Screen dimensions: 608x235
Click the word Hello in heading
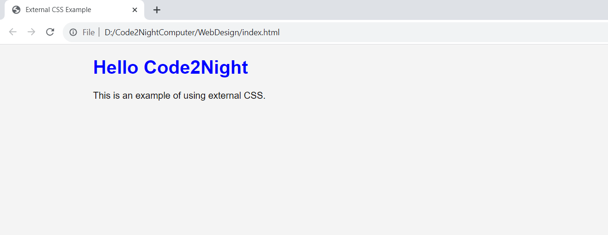(x=116, y=67)
